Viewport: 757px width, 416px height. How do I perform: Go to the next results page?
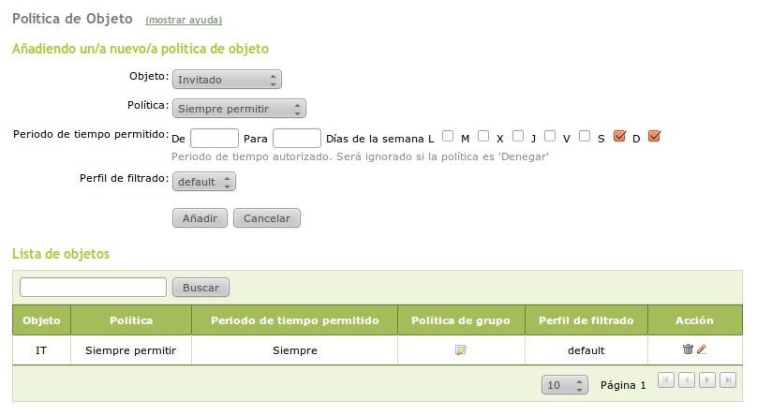(707, 379)
